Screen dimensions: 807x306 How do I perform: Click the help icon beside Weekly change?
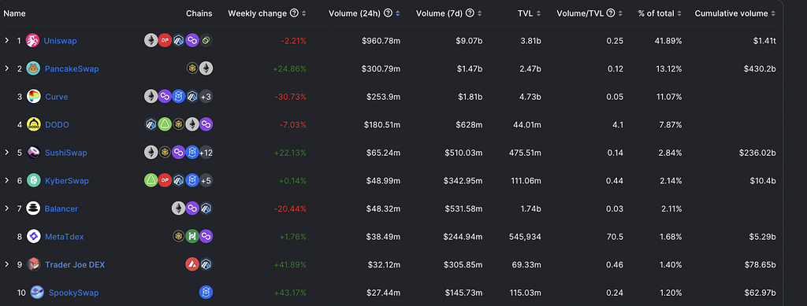pyautogui.click(x=294, y=13)
